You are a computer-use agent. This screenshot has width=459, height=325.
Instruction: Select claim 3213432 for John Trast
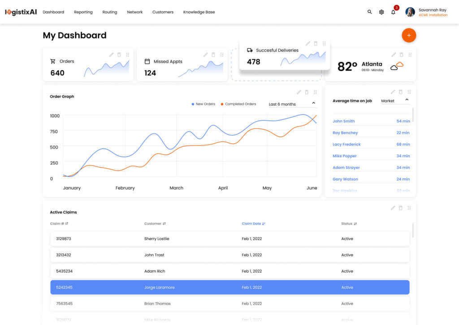(230, 255)
